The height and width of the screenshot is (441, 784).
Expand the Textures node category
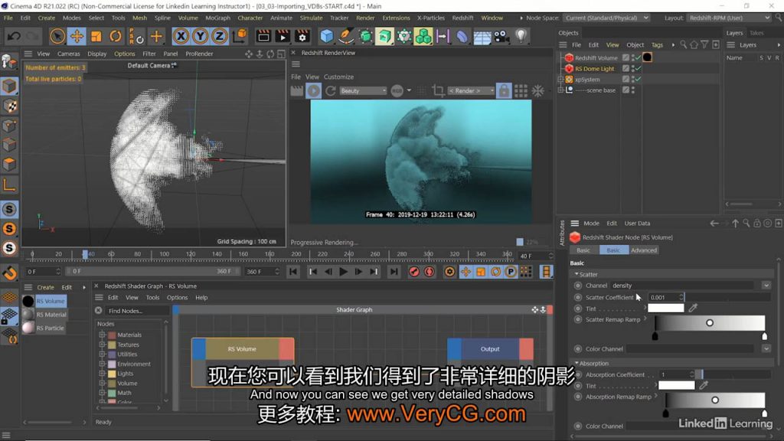[102, 345]
